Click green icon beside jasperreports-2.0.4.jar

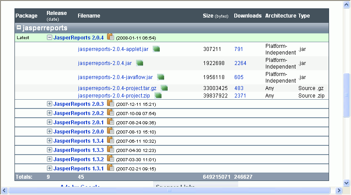pos(140,63)
